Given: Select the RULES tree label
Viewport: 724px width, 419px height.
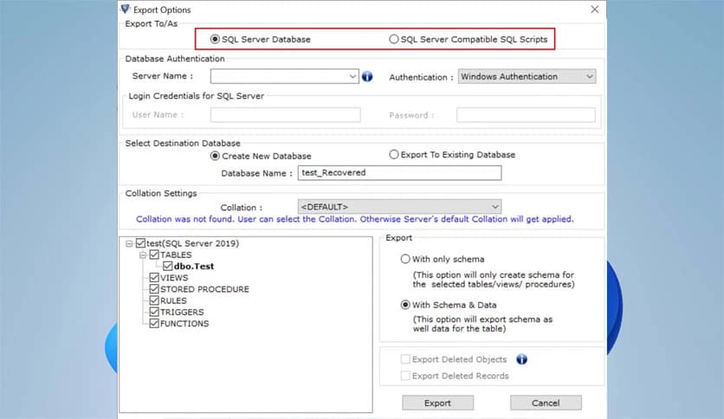Looking at the screenshot, I should point(173,301).
